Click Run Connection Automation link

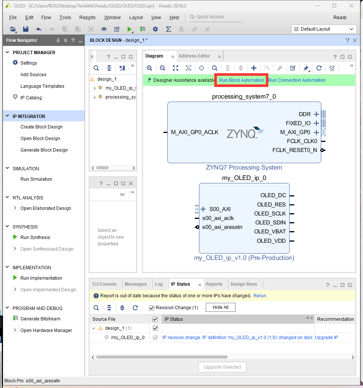point(297,80)
